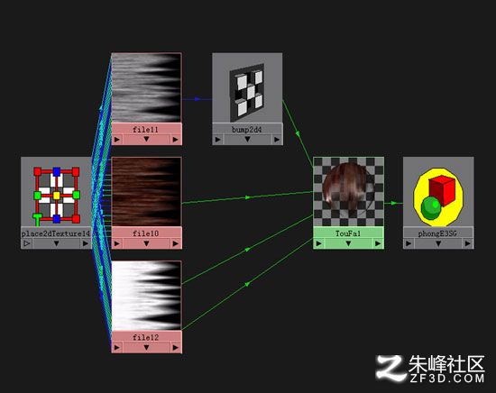Expand the bump2d4 node down arrow
Image resolution: width=496 pixels, height=393 pixels.
(247, 140)
